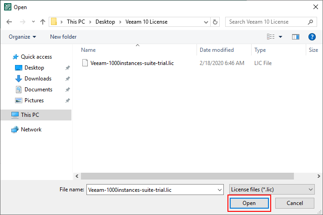This screenshot has height=215, width=323.
Task: Go up one folder level
Action: tap(43, 22)
